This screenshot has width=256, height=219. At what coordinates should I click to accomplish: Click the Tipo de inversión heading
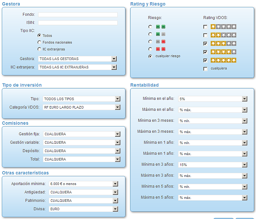22,85
